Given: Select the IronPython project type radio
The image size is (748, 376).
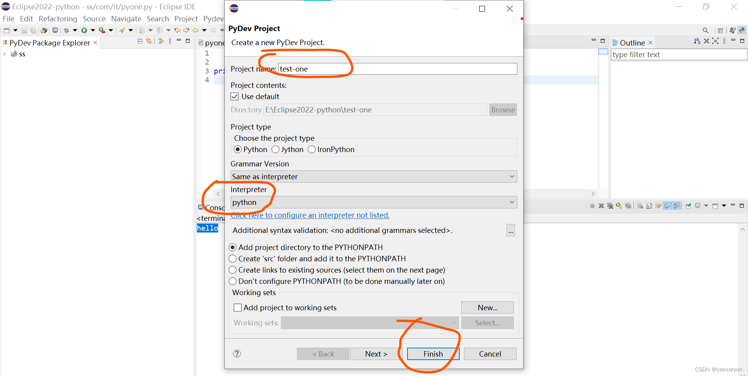Looking at the screenshot, I should (x=312, y=149).
